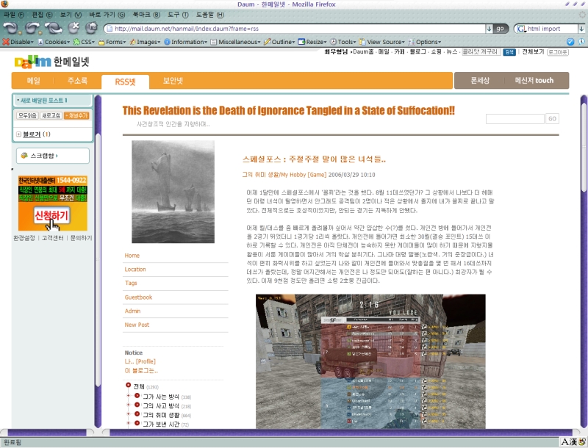Open the Tools developer menu

tap(343, 42)
